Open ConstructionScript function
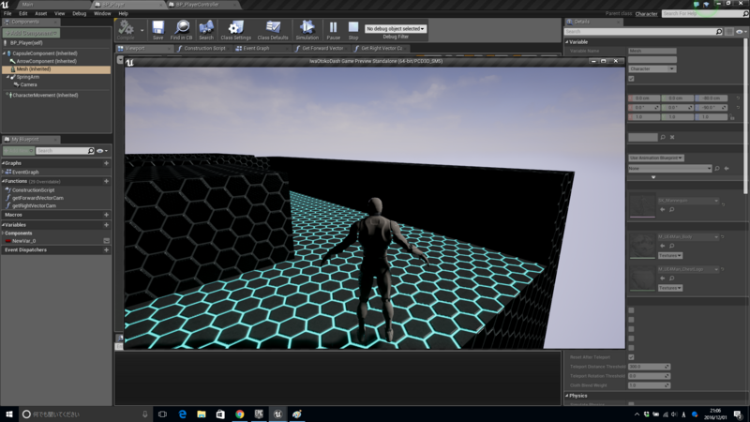Screen dimensions: 750x422 click(x=33, y=190)
